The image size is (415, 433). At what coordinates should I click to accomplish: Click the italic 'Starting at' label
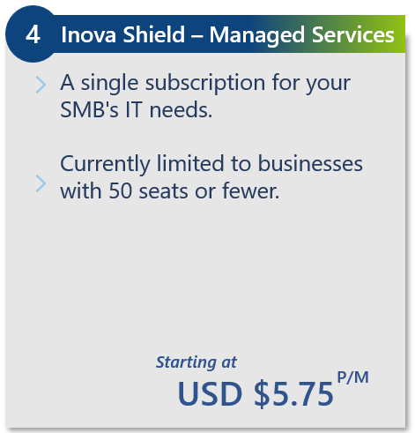click(196, 362)
